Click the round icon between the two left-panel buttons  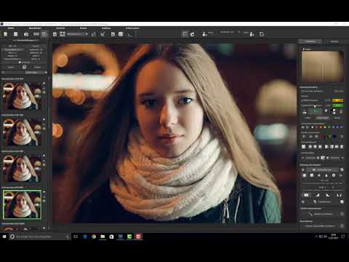[24, 67]
